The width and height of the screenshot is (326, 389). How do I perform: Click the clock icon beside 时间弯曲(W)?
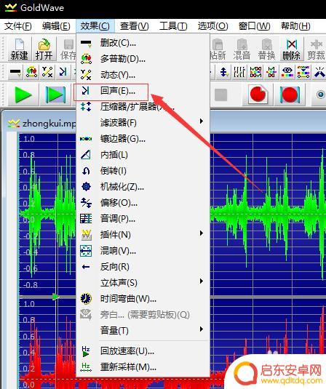tap(86, 298)
